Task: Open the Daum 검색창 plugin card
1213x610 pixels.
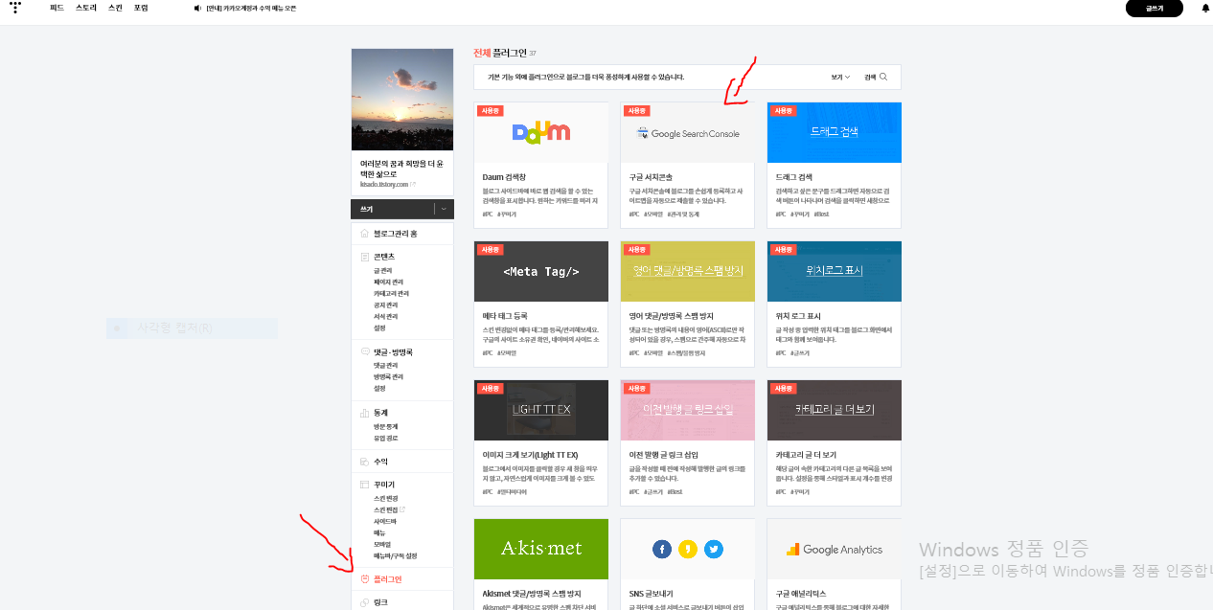Action: pyautogui.click(x=540, y=165)
